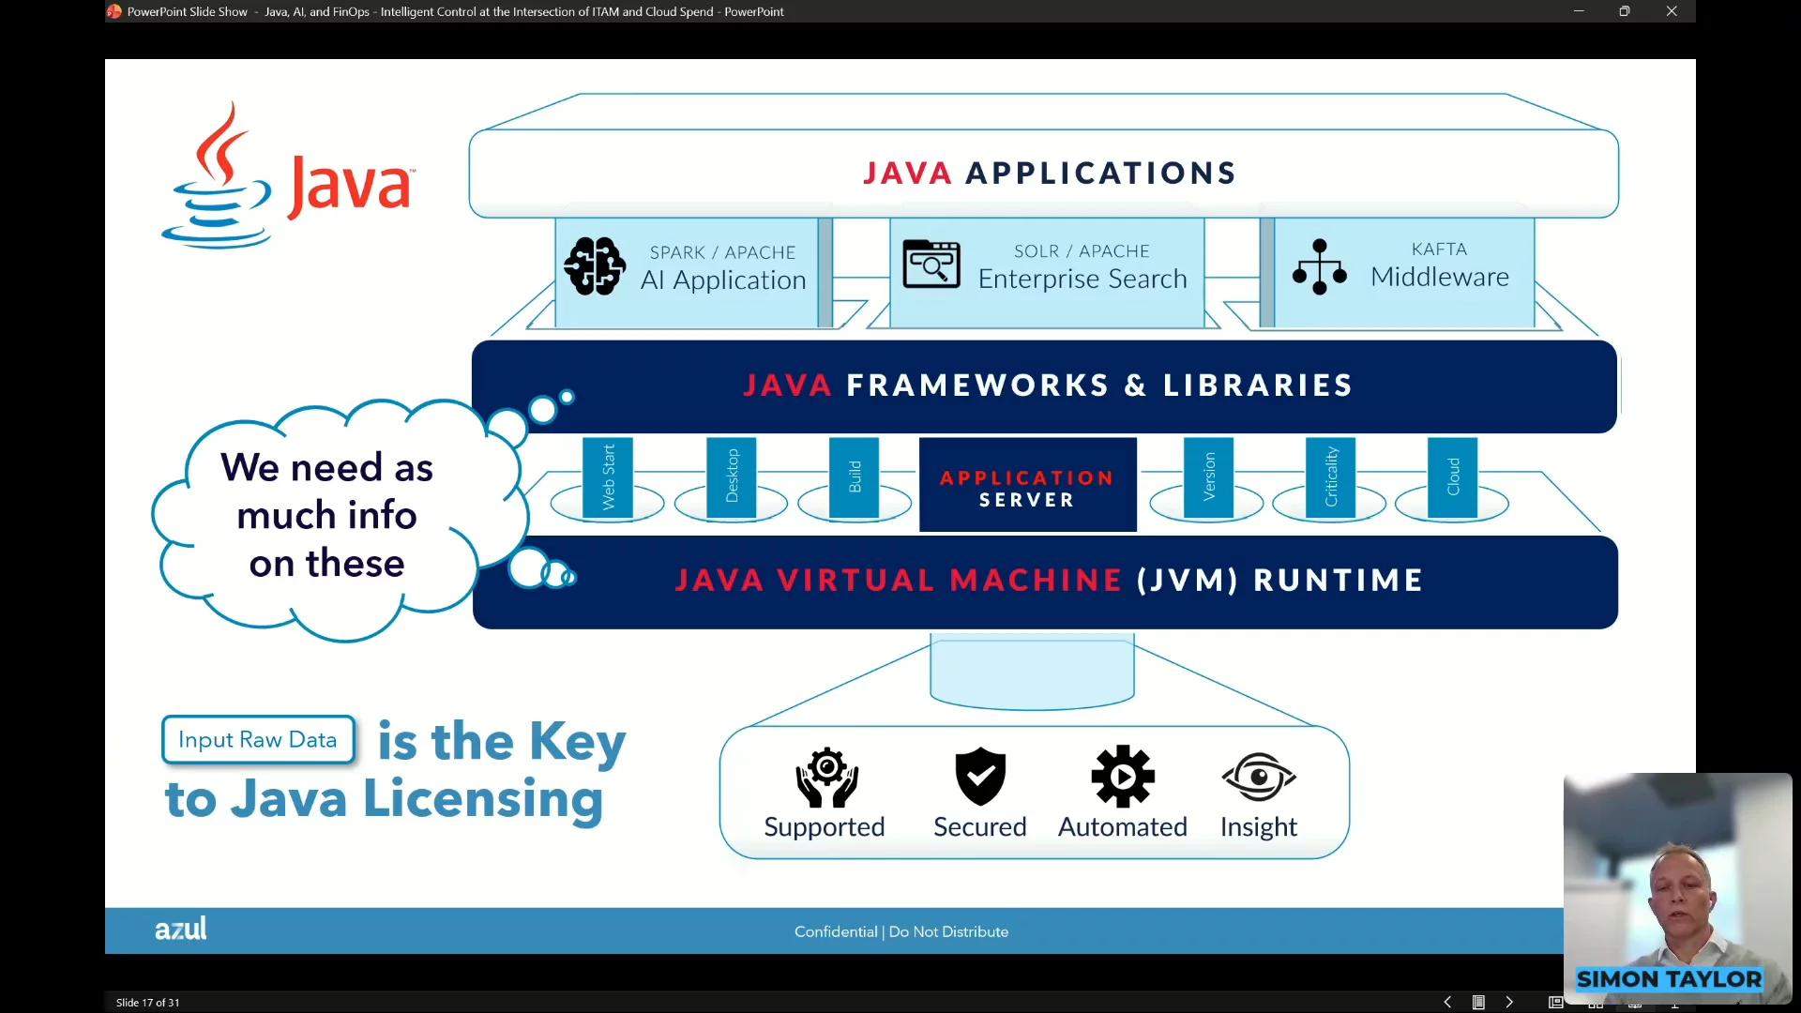Image resolution: width=1801 pixels, height=1013 pixels.
Task: Click the Supported hands-gear icon
Action: (826, 777)
